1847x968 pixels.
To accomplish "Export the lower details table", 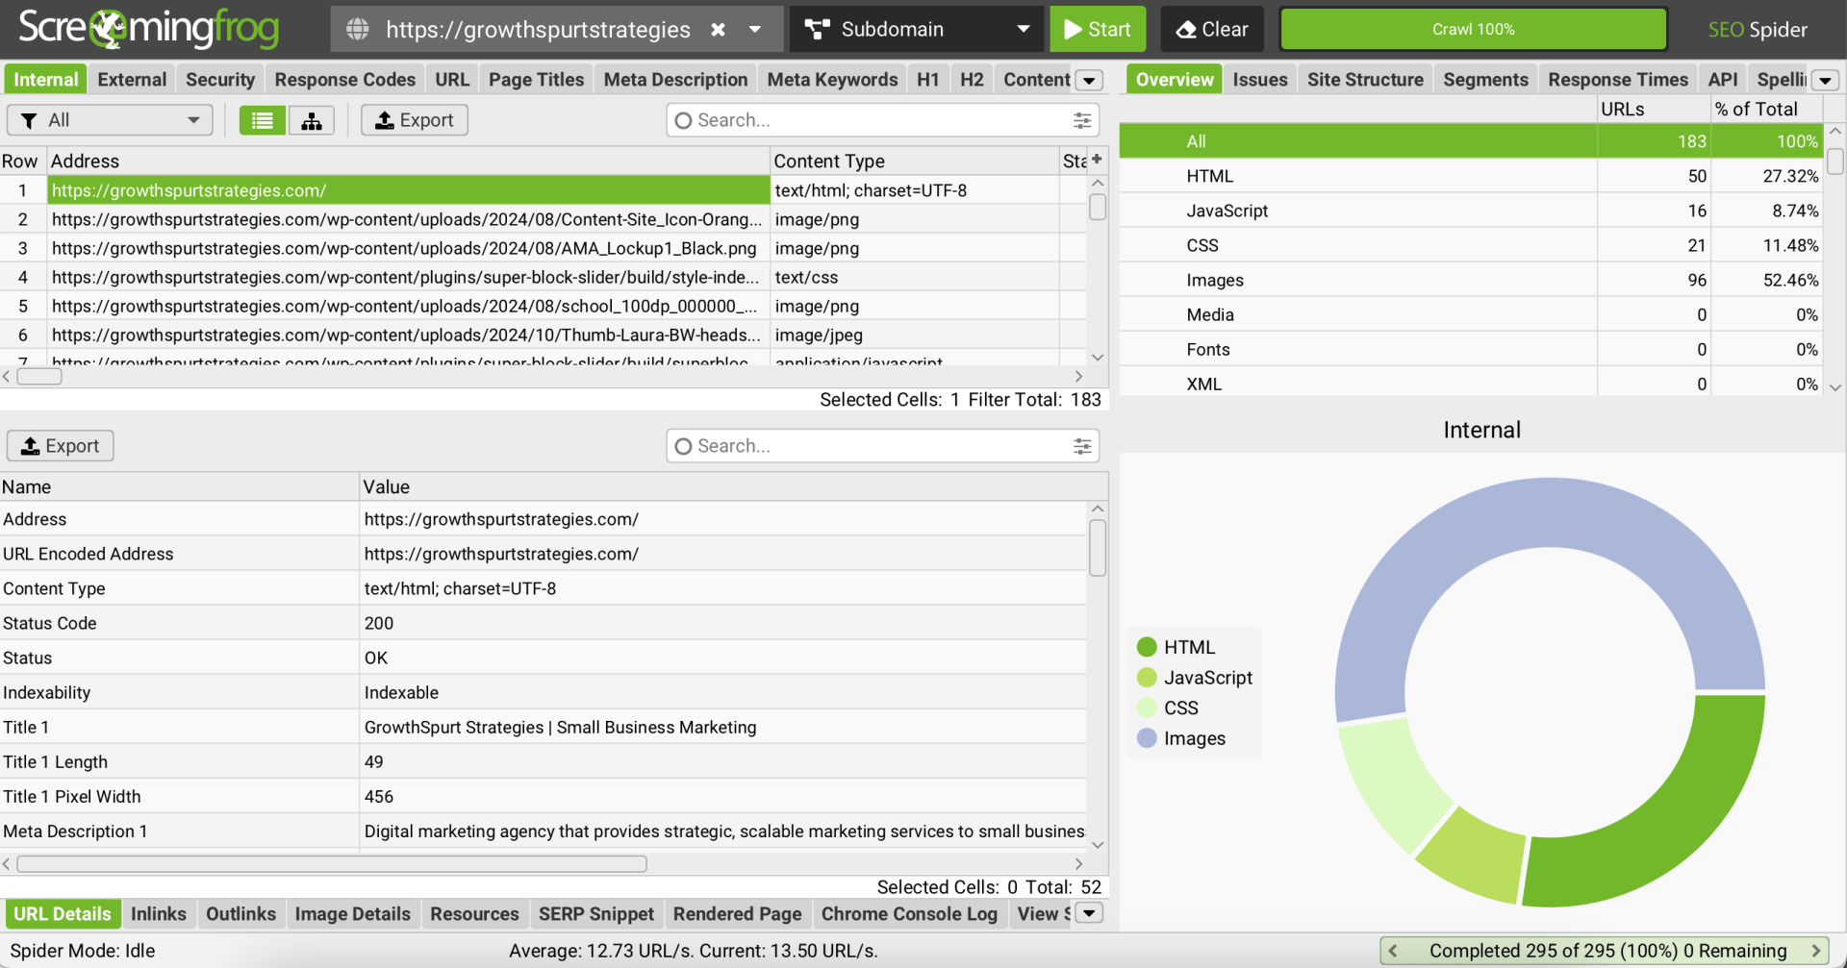I will [x=61, y=446].
